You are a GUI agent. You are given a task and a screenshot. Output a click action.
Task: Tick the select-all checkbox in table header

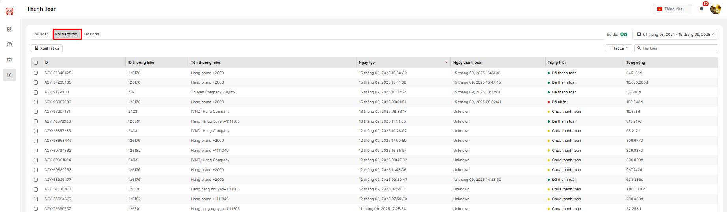tap(36, 63)
